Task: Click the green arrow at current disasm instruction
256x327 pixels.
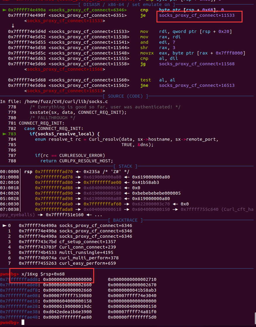Action: 4,10
